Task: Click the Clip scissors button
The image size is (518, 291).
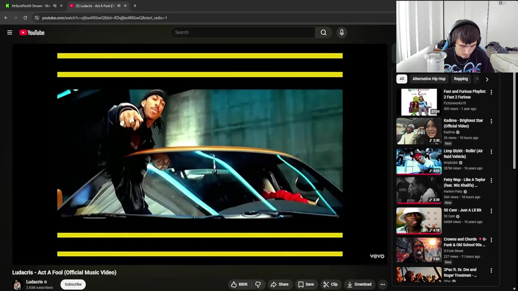Action: tap(330, 284)
